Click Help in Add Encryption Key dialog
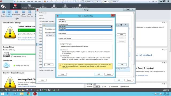Viewport: 171px width, 96px height. 62,74
